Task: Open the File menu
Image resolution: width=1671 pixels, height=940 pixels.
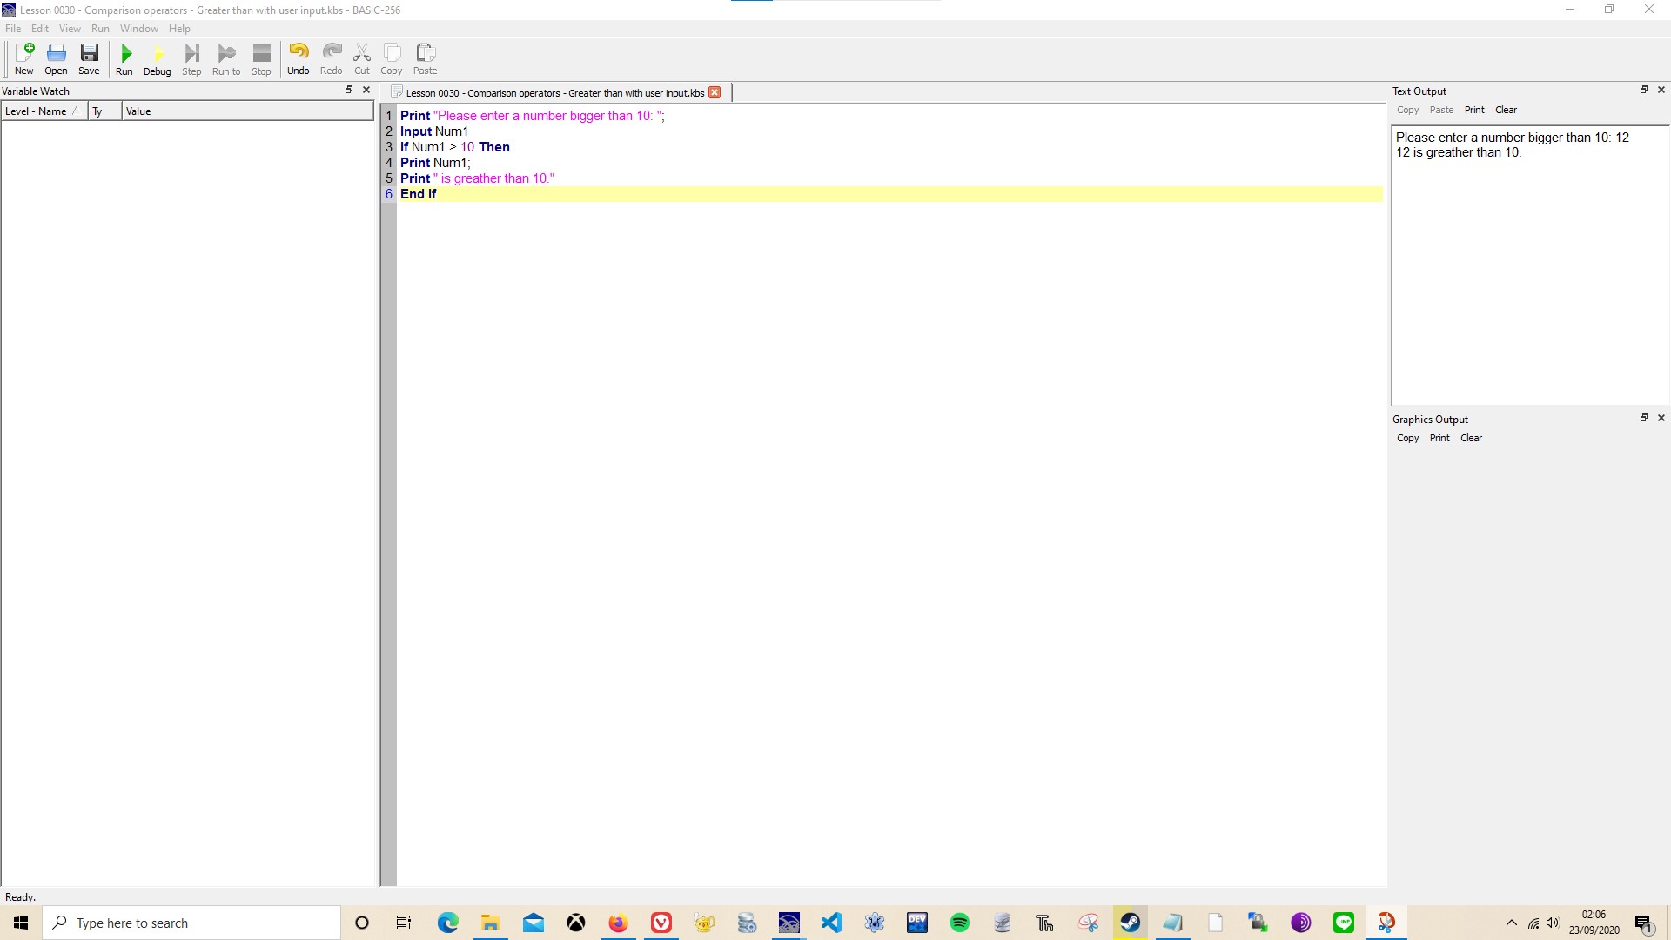Action: [x=13, y=29]
